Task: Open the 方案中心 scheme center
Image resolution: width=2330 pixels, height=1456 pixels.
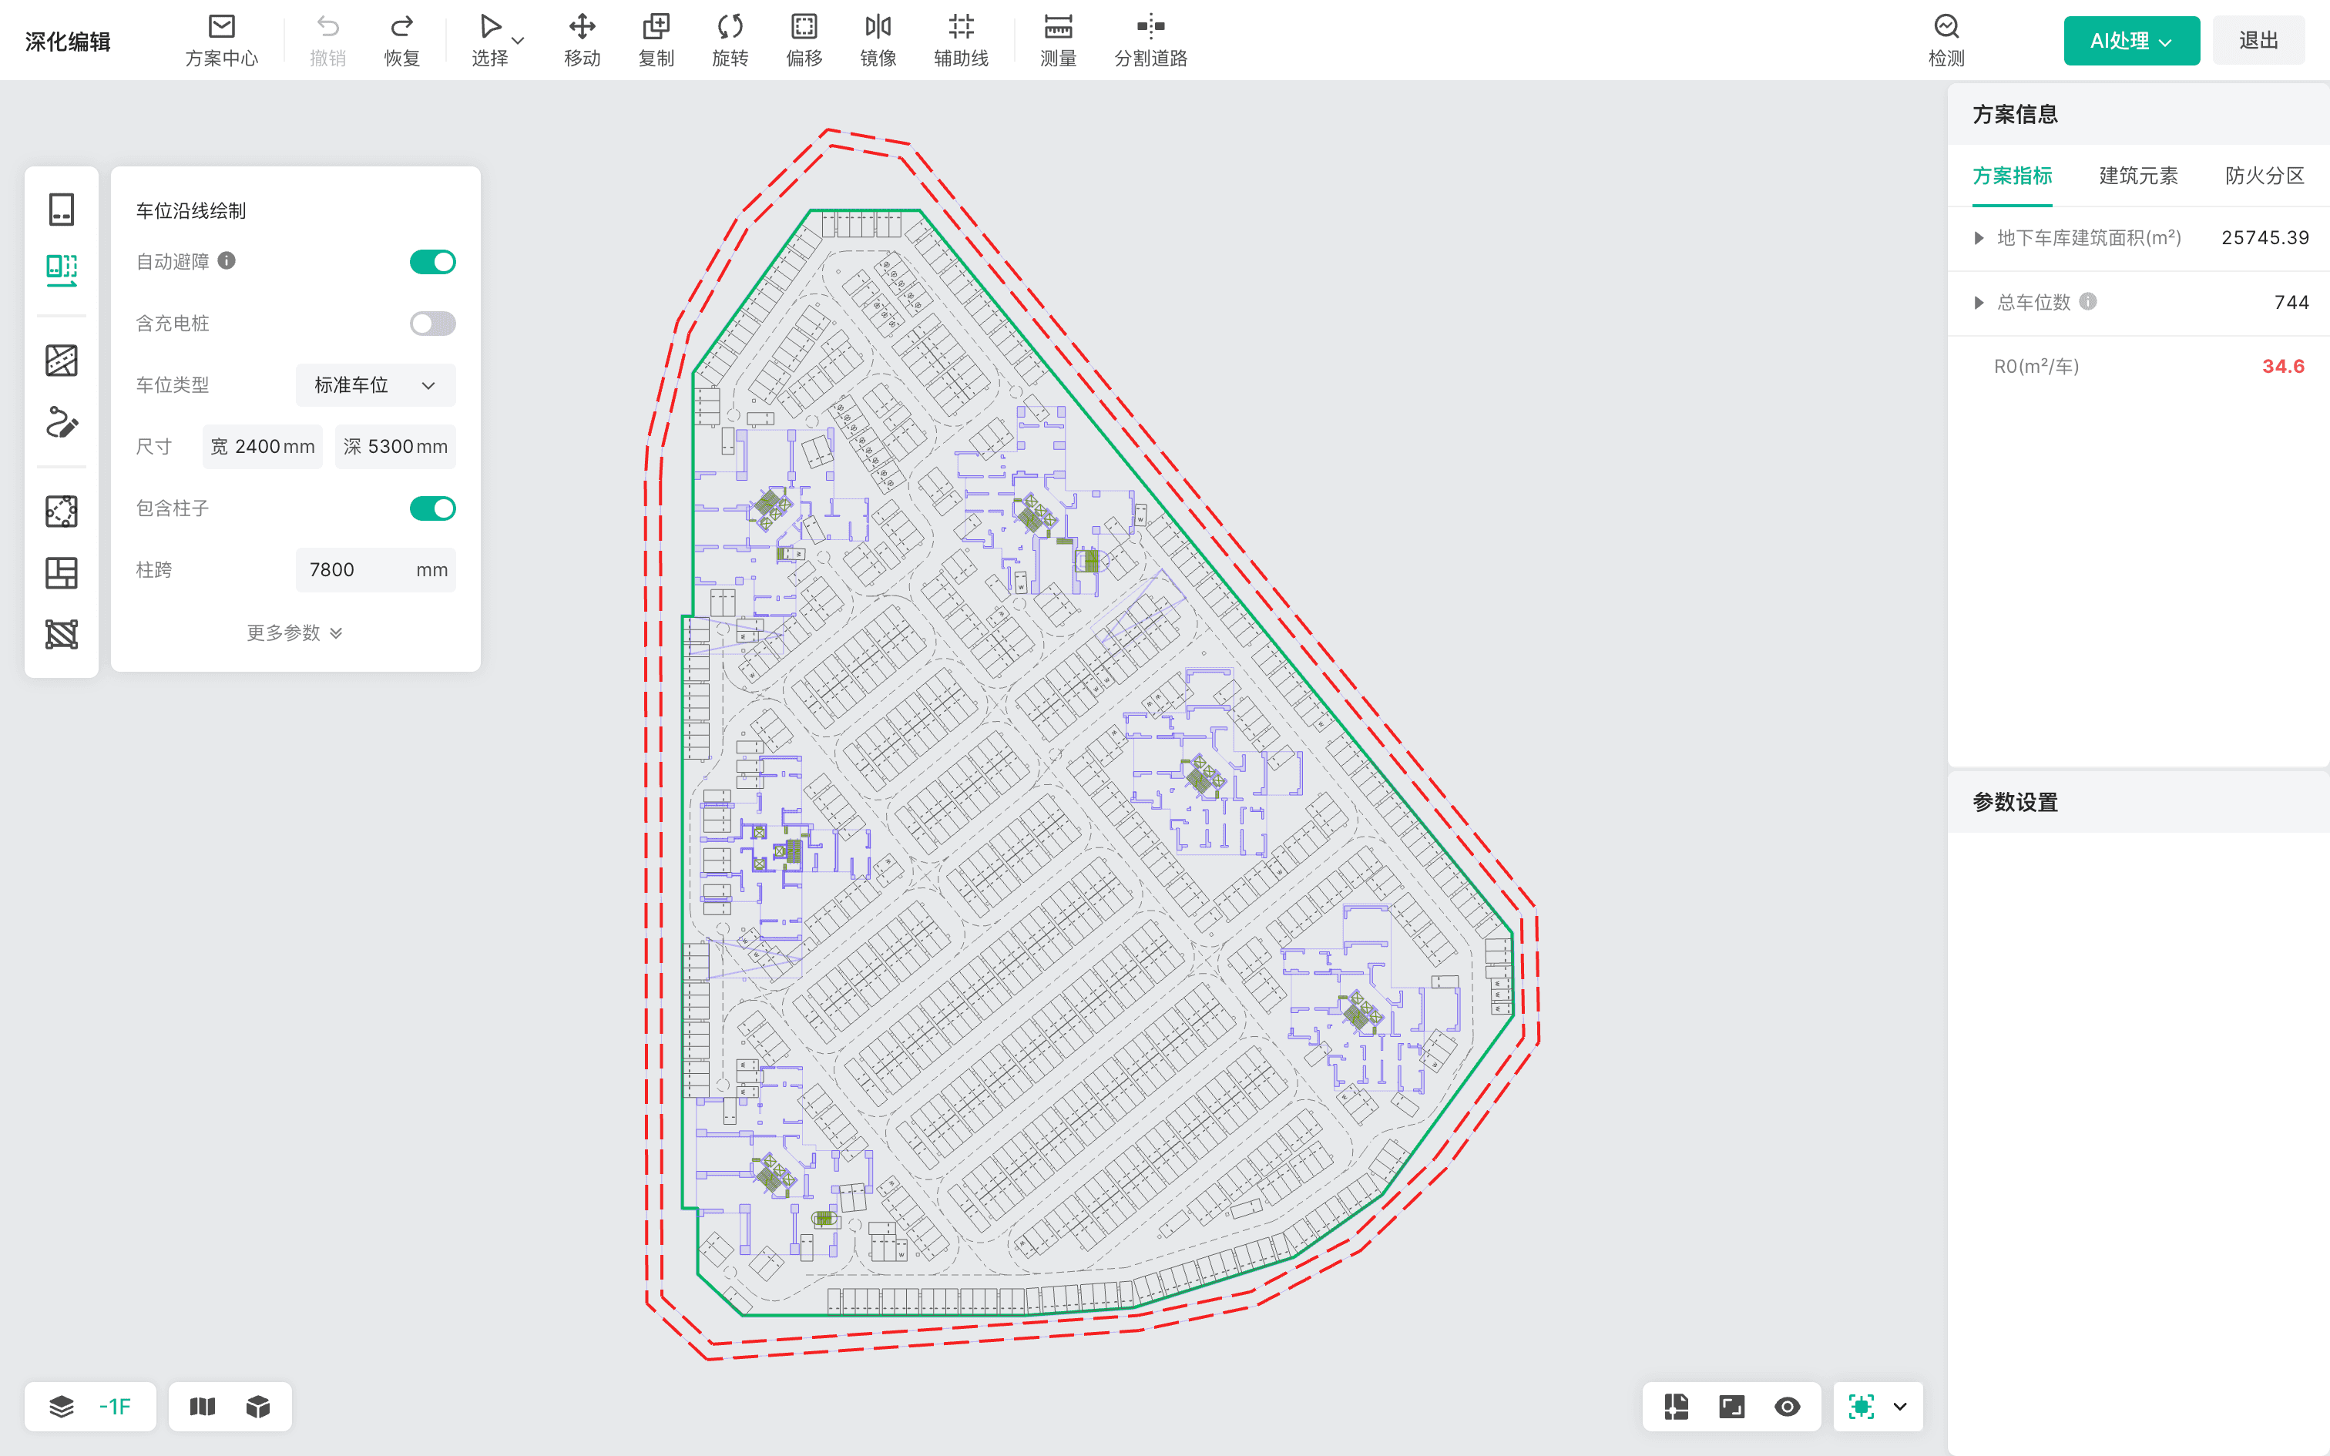Action: click(x=221, y=39)
